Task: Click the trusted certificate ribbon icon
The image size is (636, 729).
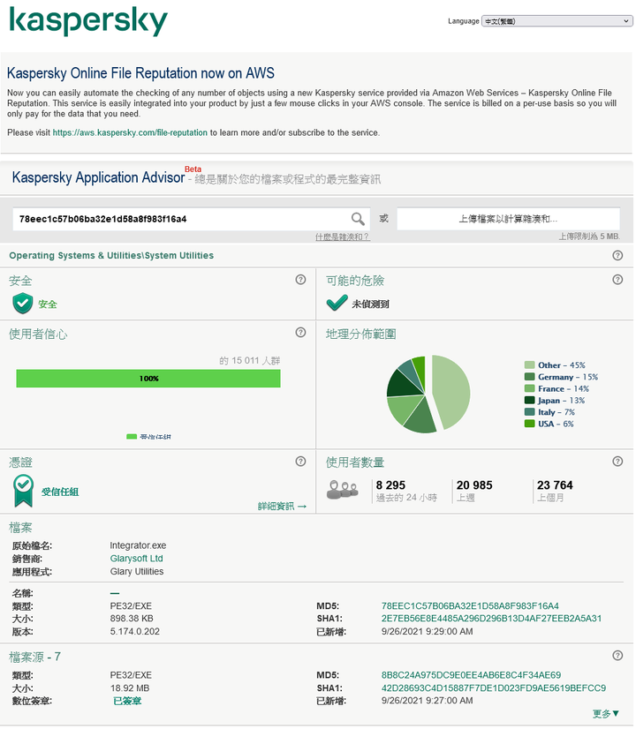Action: pyautogui.click(x=23, y=491)
